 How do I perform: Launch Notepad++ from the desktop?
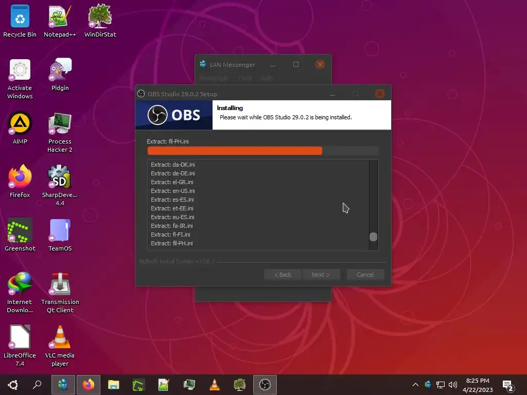[x=60, y=21]
